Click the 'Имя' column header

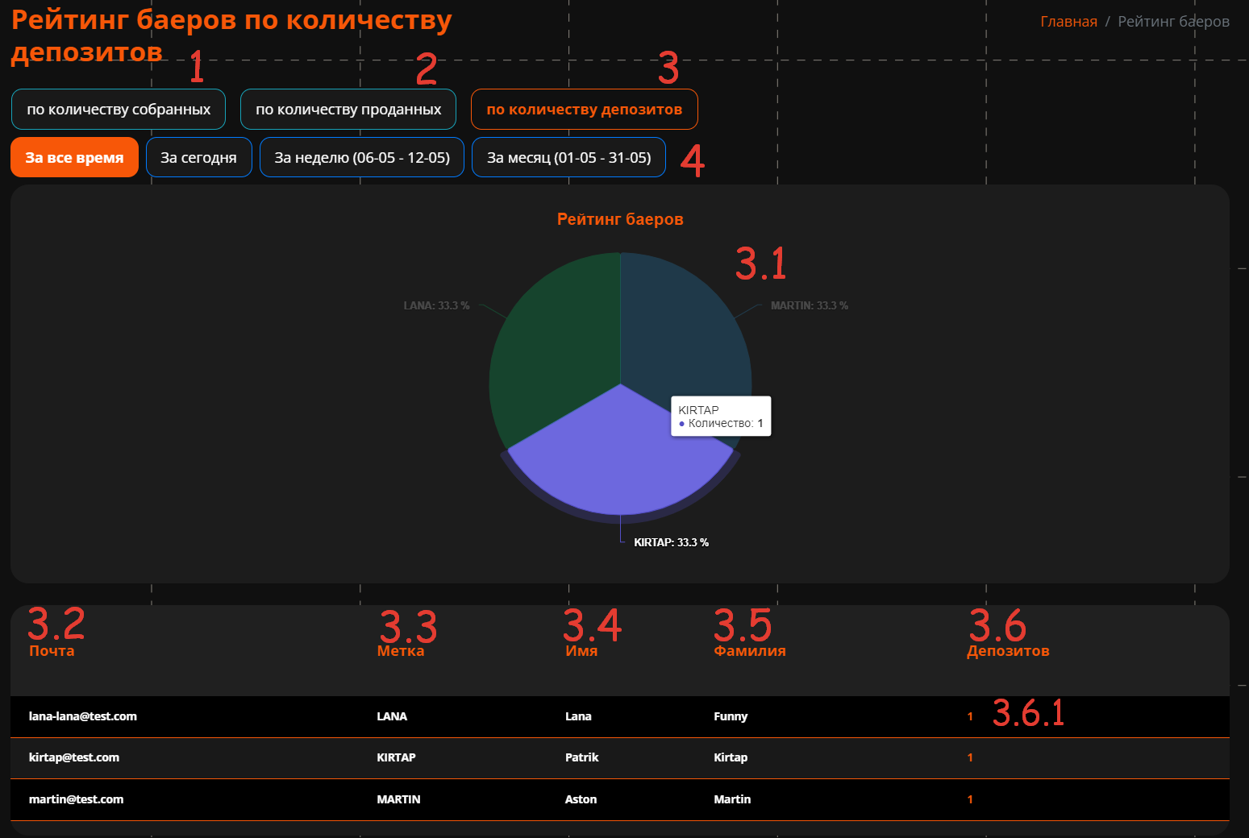(x=581, y=651)
